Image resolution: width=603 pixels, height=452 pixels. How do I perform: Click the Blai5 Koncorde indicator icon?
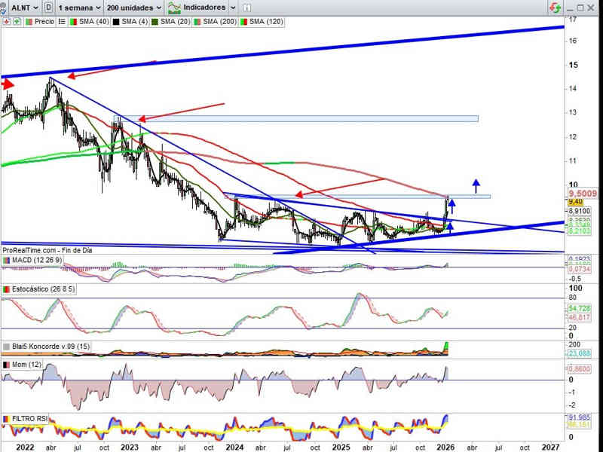tap(7, 347)
